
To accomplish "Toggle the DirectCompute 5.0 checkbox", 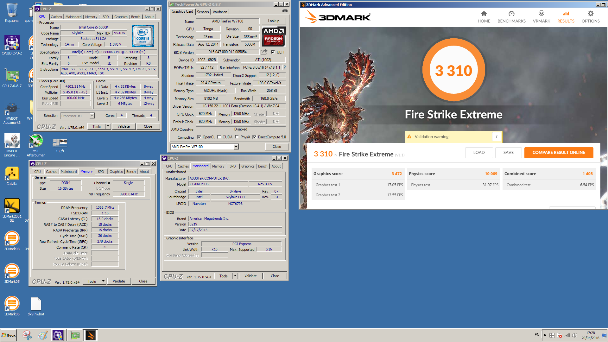I will click(254, 137).
